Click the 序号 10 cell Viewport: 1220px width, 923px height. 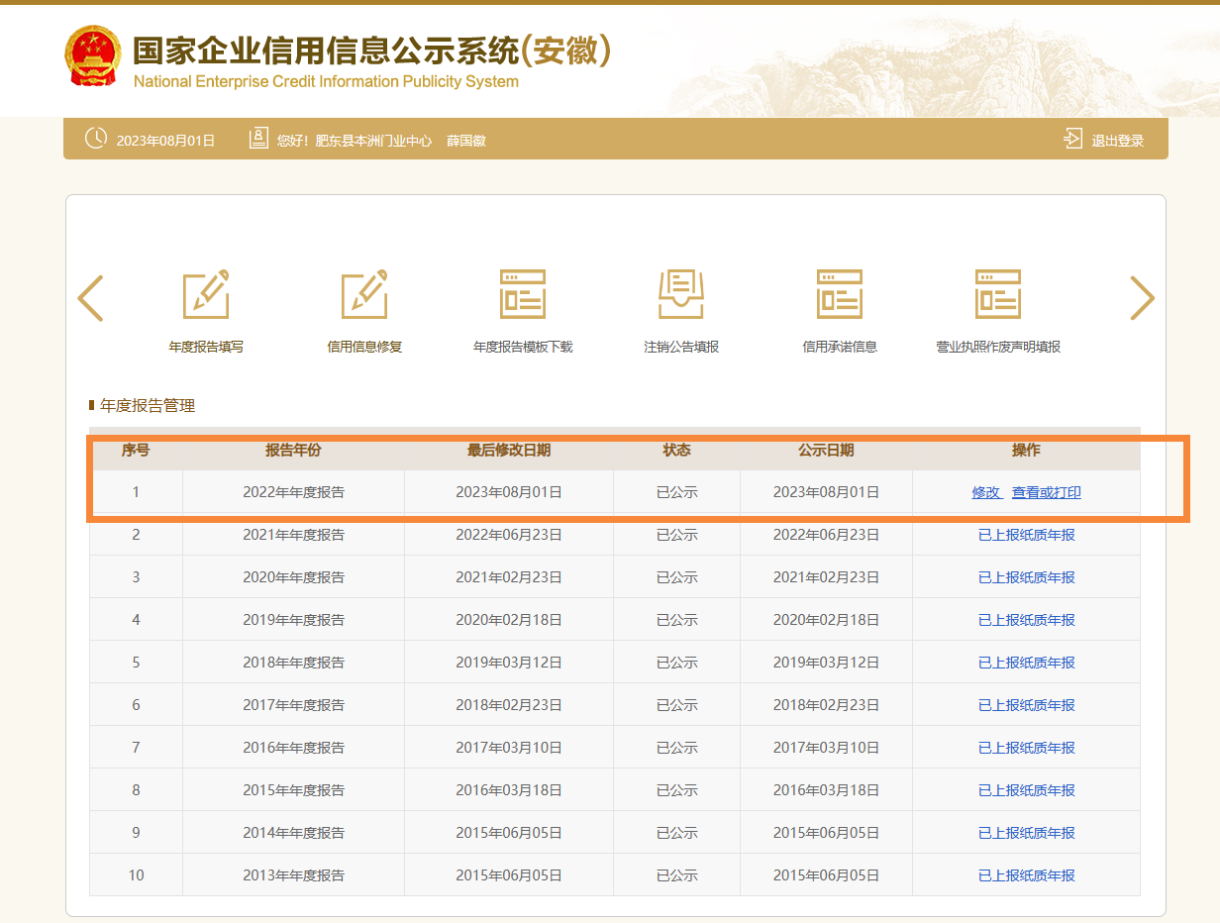136,875
